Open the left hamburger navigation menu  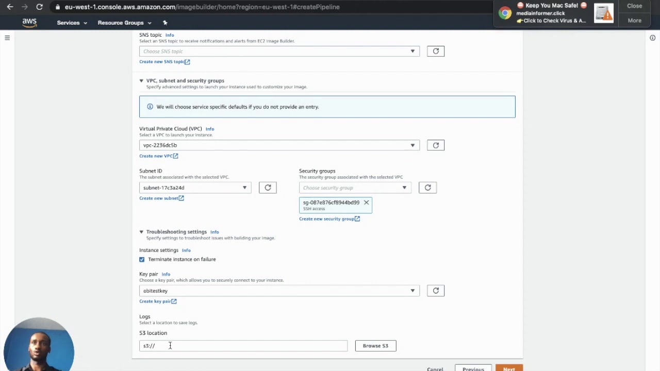point(7,38)
